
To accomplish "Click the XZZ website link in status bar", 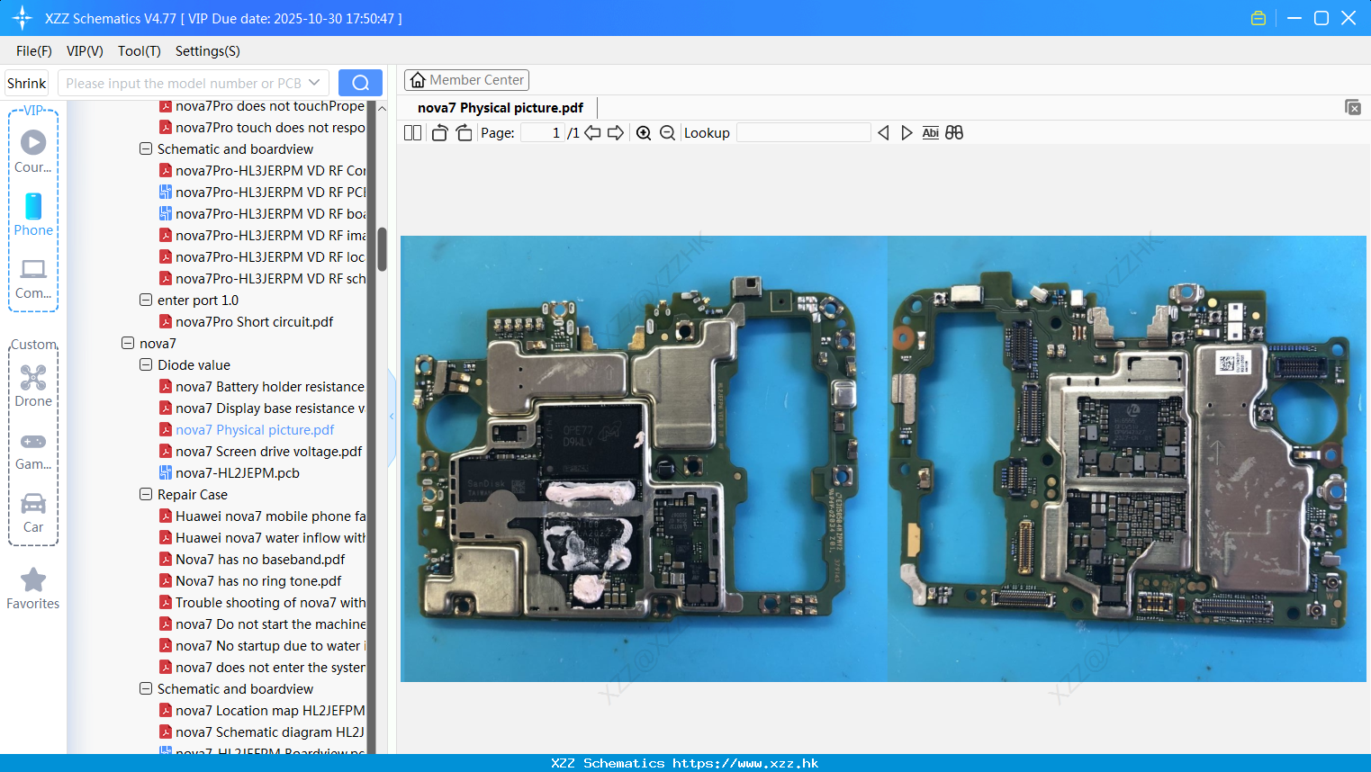I will click(745, 763).
